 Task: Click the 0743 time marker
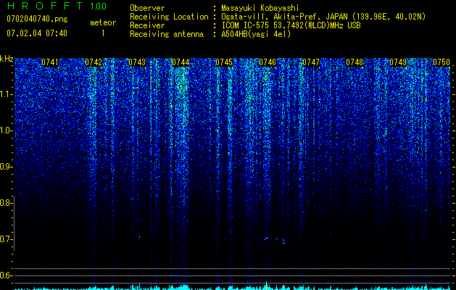pyautogui.click(x=137, y=62)
